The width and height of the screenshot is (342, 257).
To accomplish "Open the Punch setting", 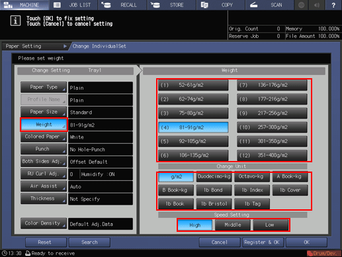I will coord(44,149).
